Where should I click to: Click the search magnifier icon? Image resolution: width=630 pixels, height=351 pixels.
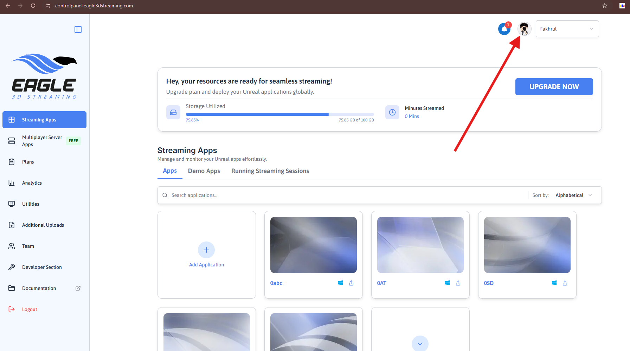point(165,195)
